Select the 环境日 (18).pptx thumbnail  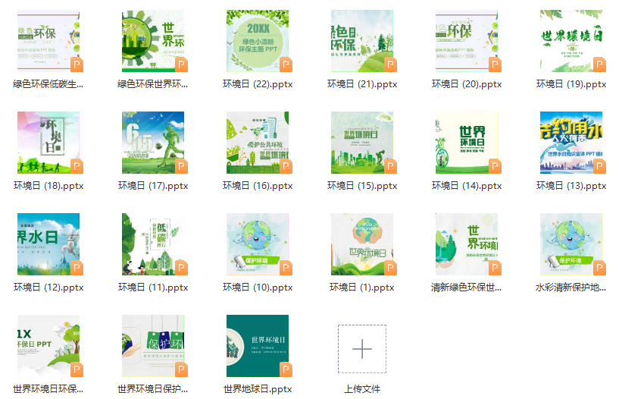pos(48,142)
